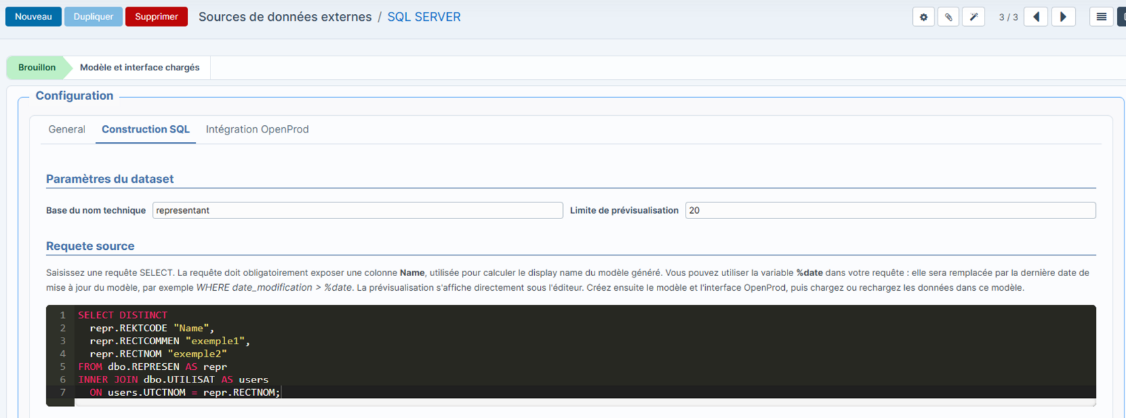This screenshot has width=1126, height=418.
Task: Switch to list view icon
Action: [1101, 17]
